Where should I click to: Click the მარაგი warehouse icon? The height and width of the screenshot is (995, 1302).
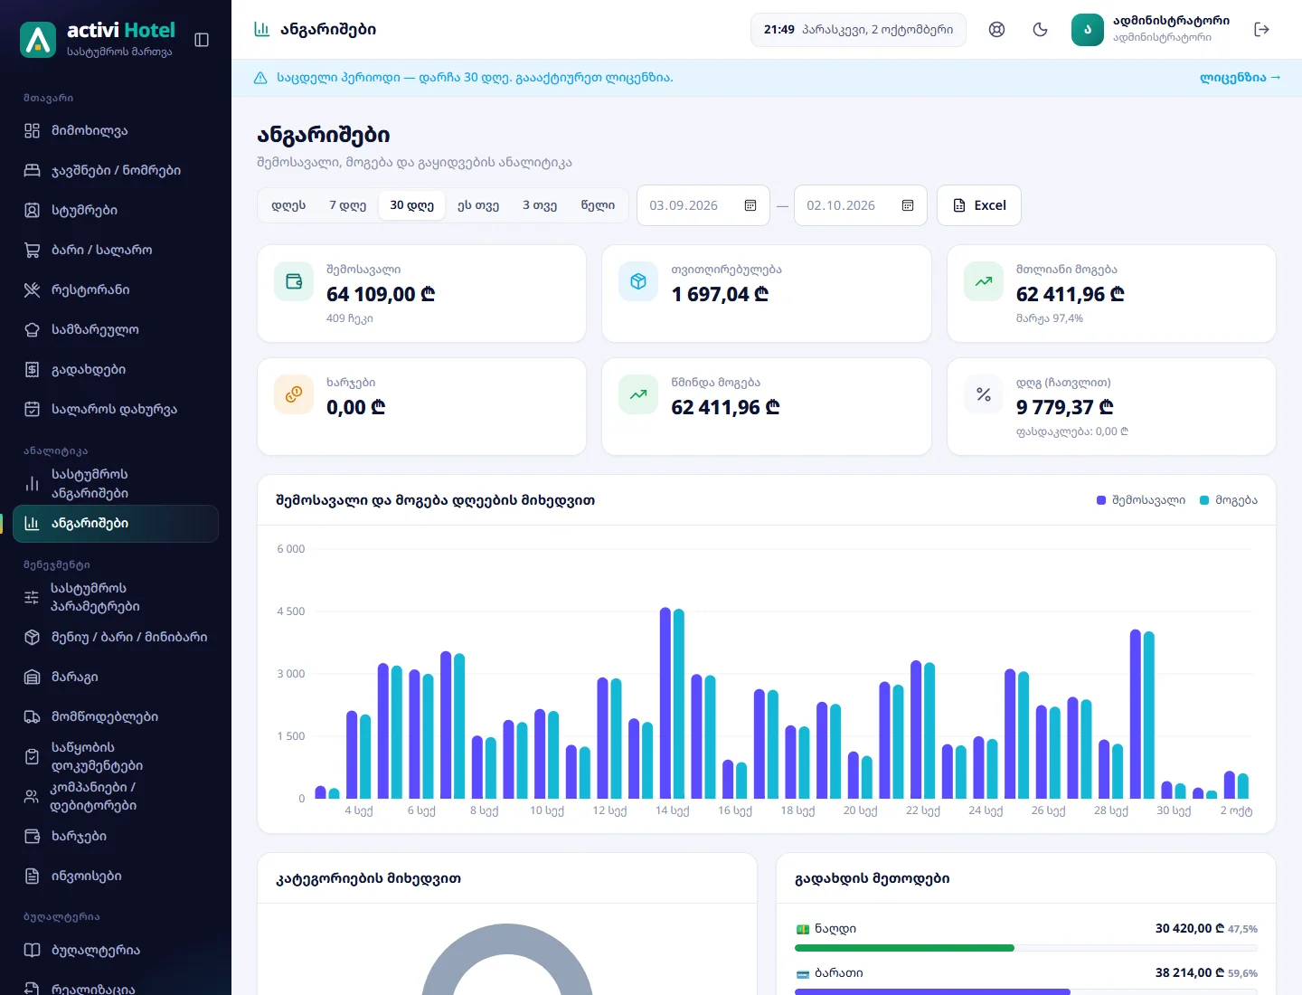32,677
